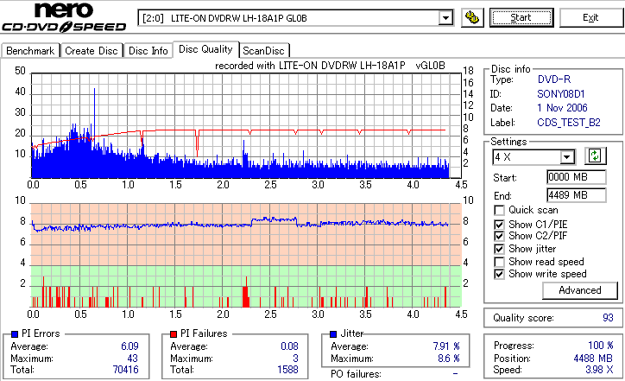625x381 pixels.
Task: Expand the 4 X speed dropdown arrow
Action: click(566, 157)
